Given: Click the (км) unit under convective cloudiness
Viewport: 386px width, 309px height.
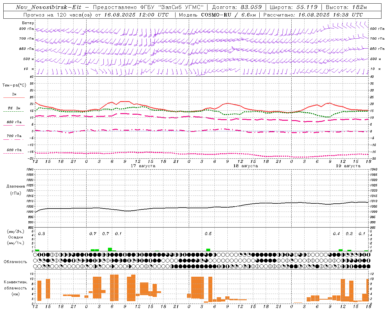Looking at the screenshot, I should (x=15, y=294).
